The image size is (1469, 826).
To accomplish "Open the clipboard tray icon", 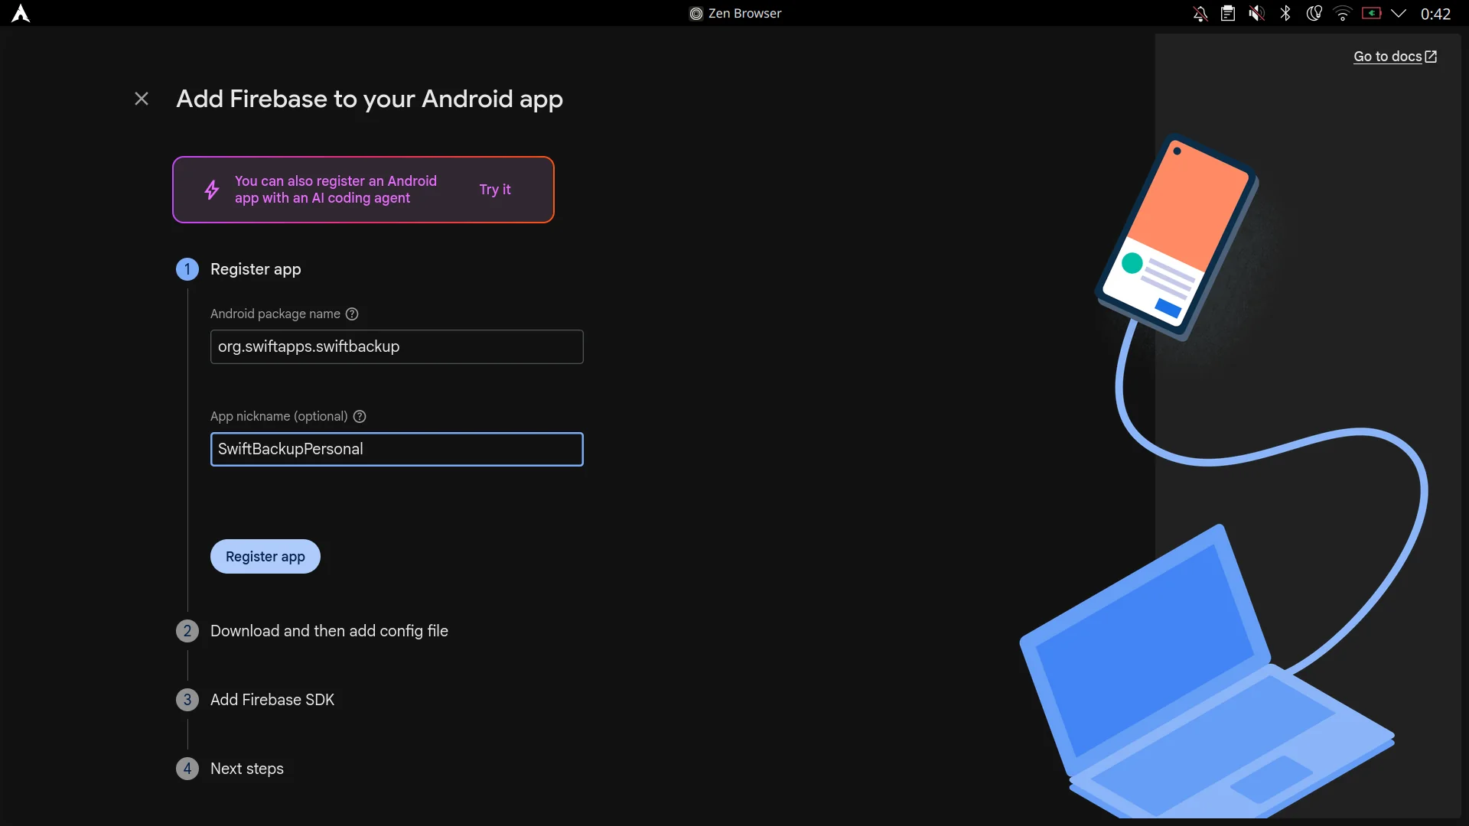I will point(1228,13).
